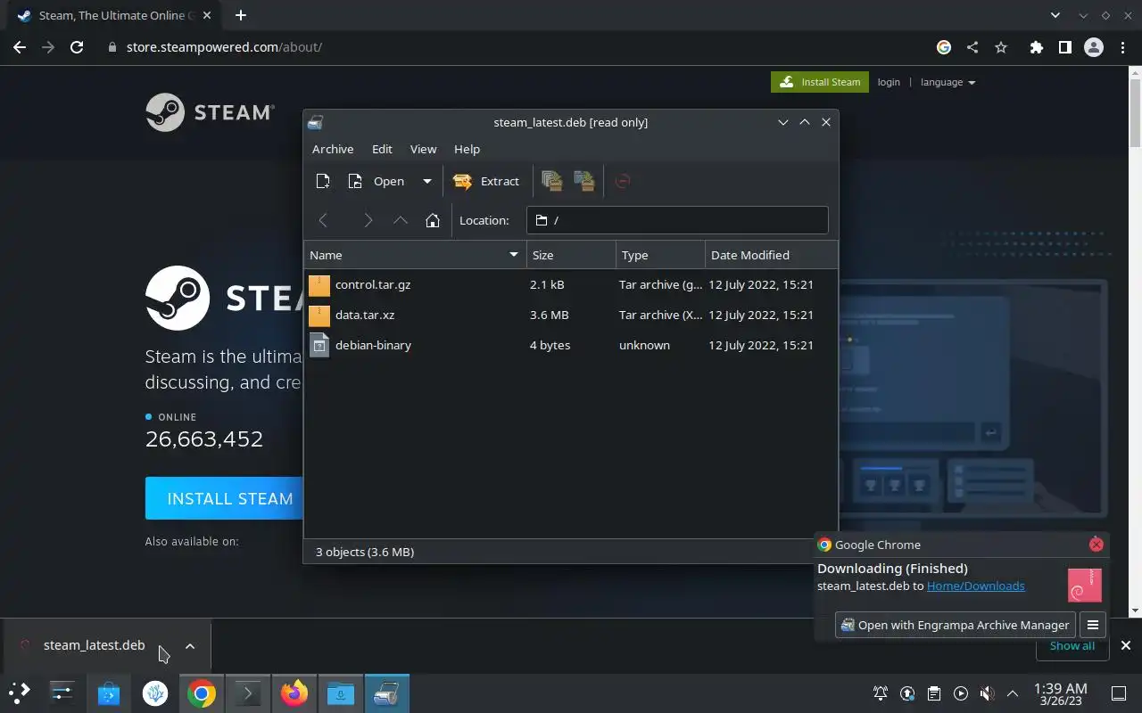Share this page via Chrome share icon
The width and height of the screenshot is (1142, 713).
972,47
